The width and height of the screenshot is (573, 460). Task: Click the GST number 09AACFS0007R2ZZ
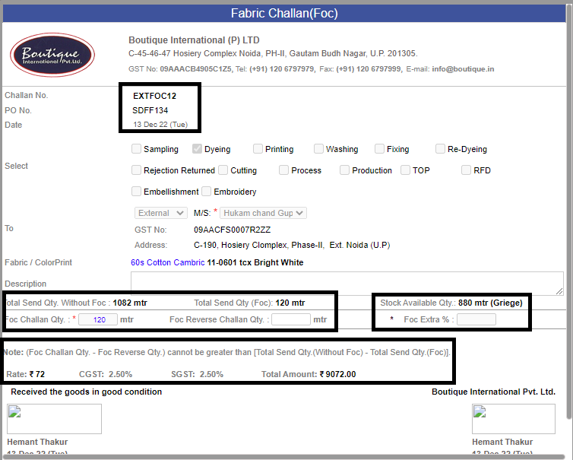click(x=232, y=230)
